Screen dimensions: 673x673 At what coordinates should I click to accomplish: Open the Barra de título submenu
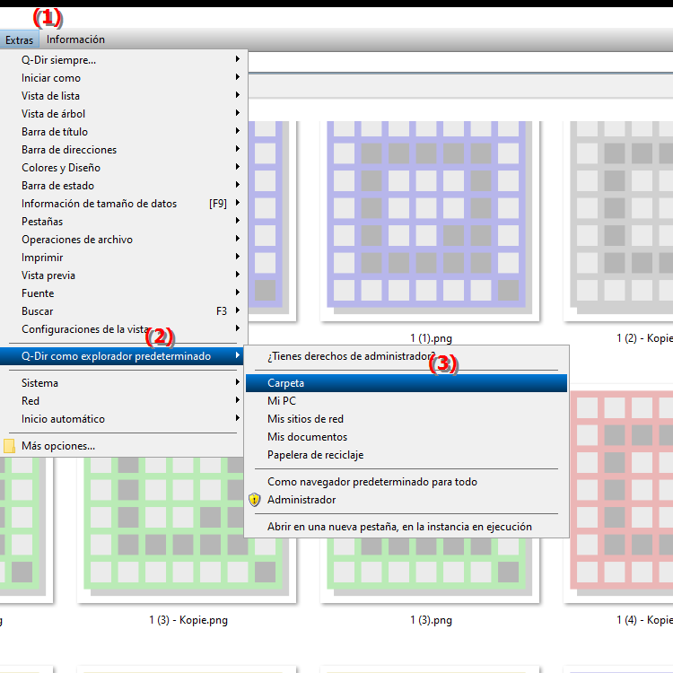pos(124,132)
